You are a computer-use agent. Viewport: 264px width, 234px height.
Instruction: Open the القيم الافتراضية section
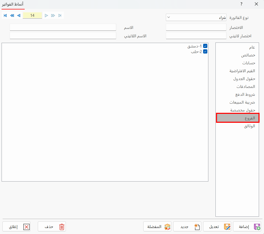[237, 71]
